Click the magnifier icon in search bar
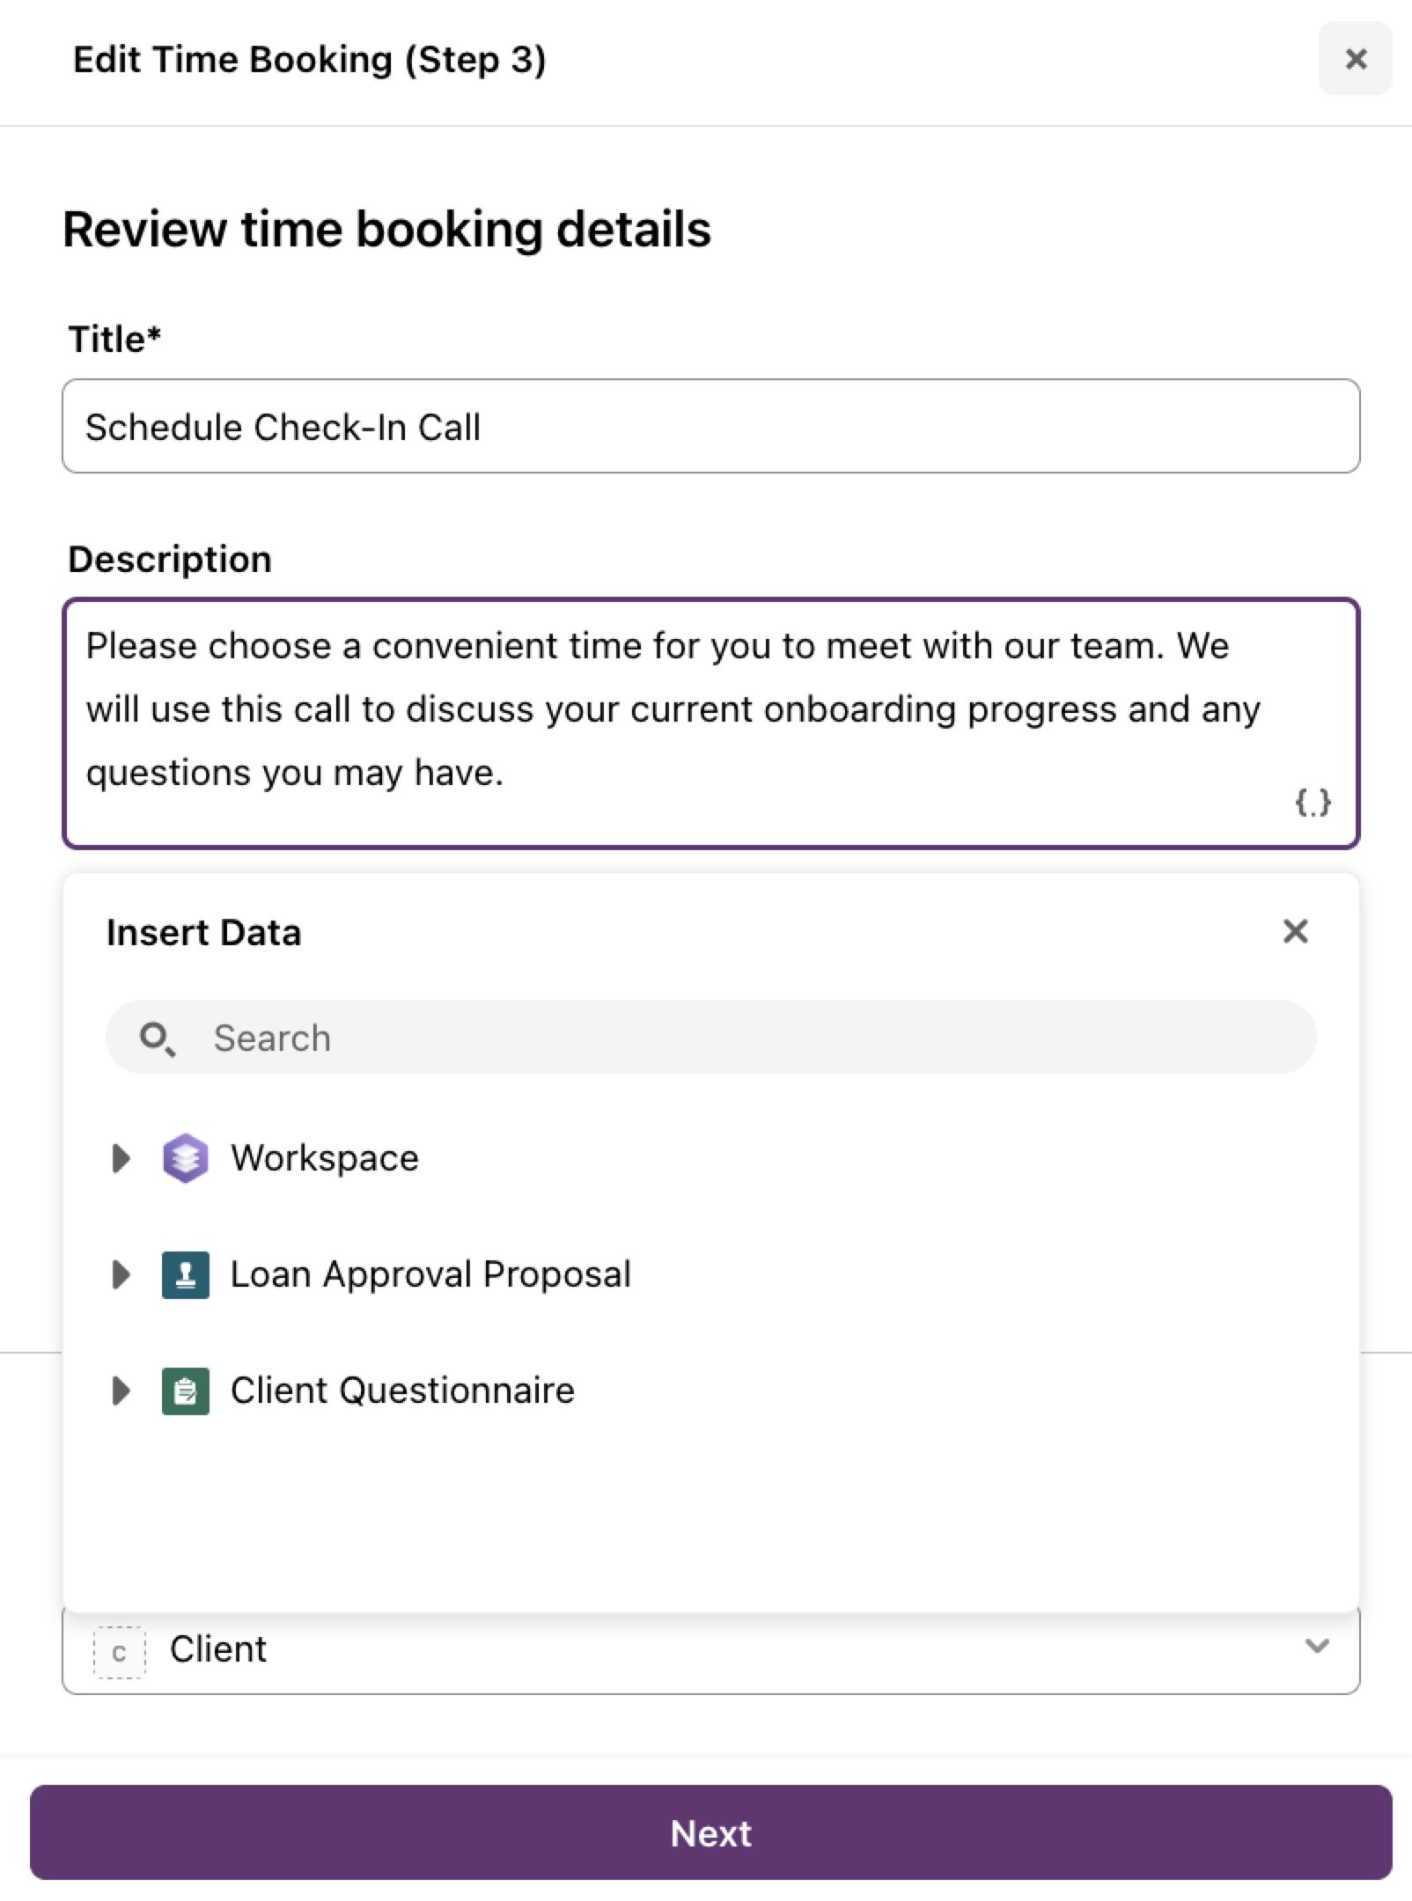The width and height of the screenshot is (1412, 1901). pos(158,1039)
